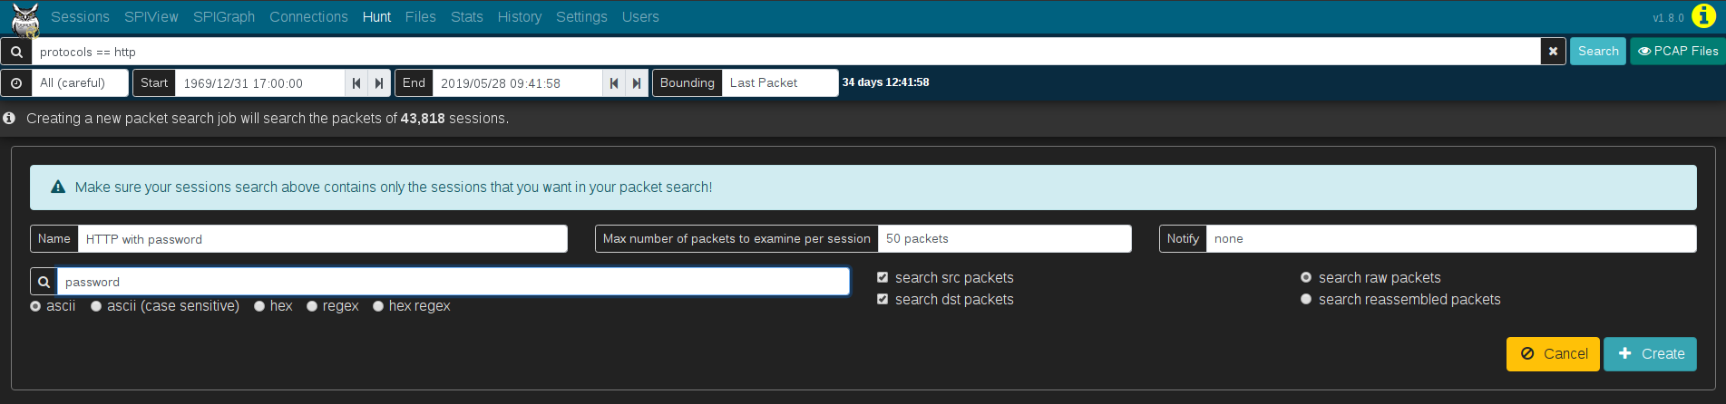The height and width of the screenshot is (404, 1726).
Task: Click the clock icon next to time range
Action: click(x=16, y=82)
